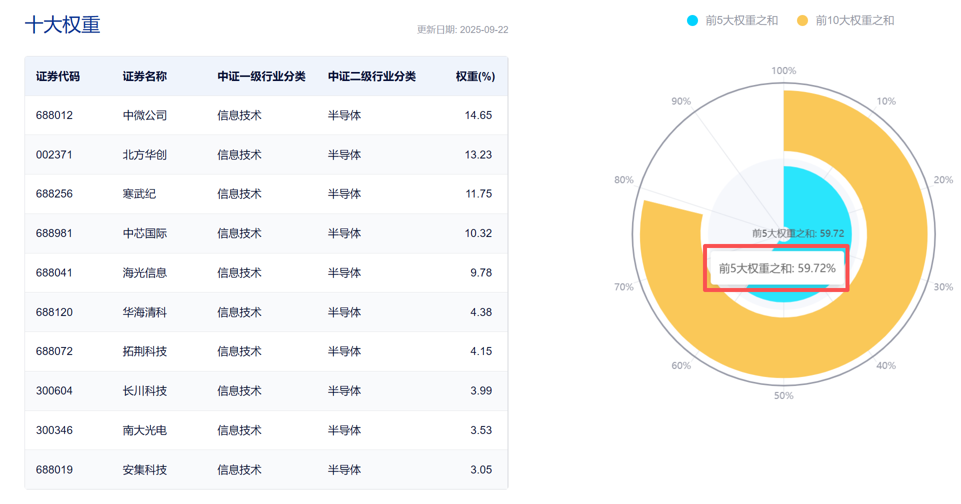Select stock code 688041 for 海光信息
This screenshot has width=961, height=504.
click(54, 273)
